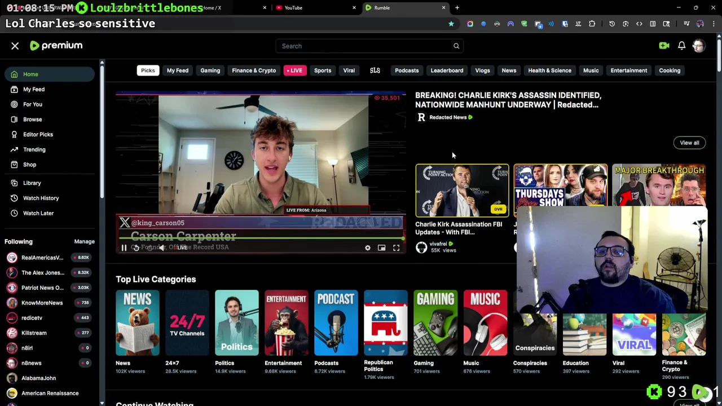This screenshot has width=722, height=406.
Task: Click the Rumble premium logo
Action: tap(56, 46)
